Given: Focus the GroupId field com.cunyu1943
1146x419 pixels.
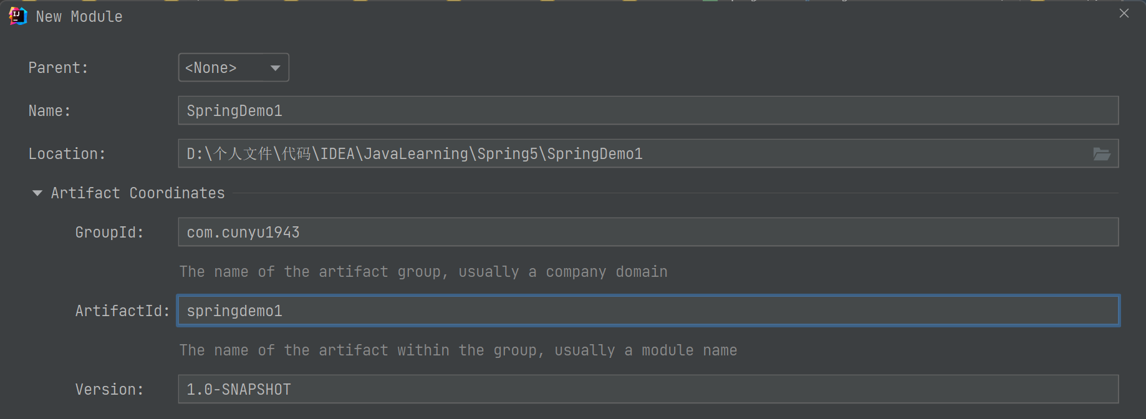Looking at the screenshot, I should click(647, 233).
